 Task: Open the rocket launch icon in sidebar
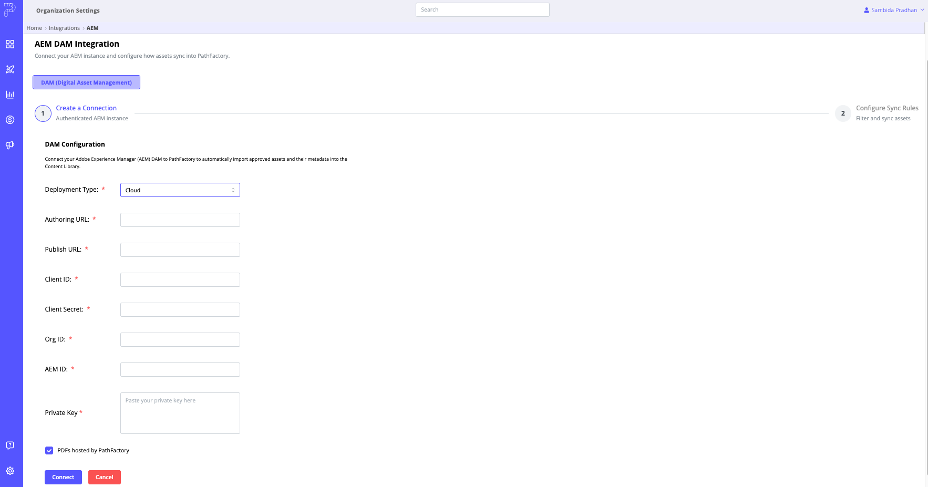10,69
